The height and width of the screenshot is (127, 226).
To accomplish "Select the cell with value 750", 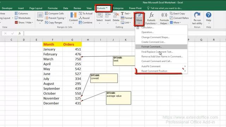I will [72, 59].
